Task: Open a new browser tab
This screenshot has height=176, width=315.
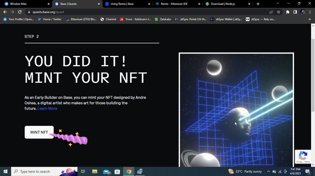Action: 258,4
